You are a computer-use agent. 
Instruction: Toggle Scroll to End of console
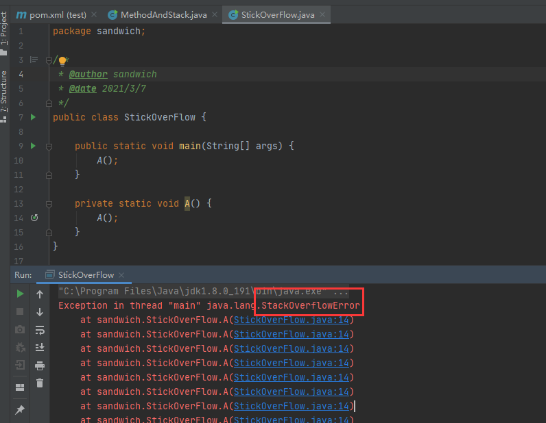click(x=40, y=347)
